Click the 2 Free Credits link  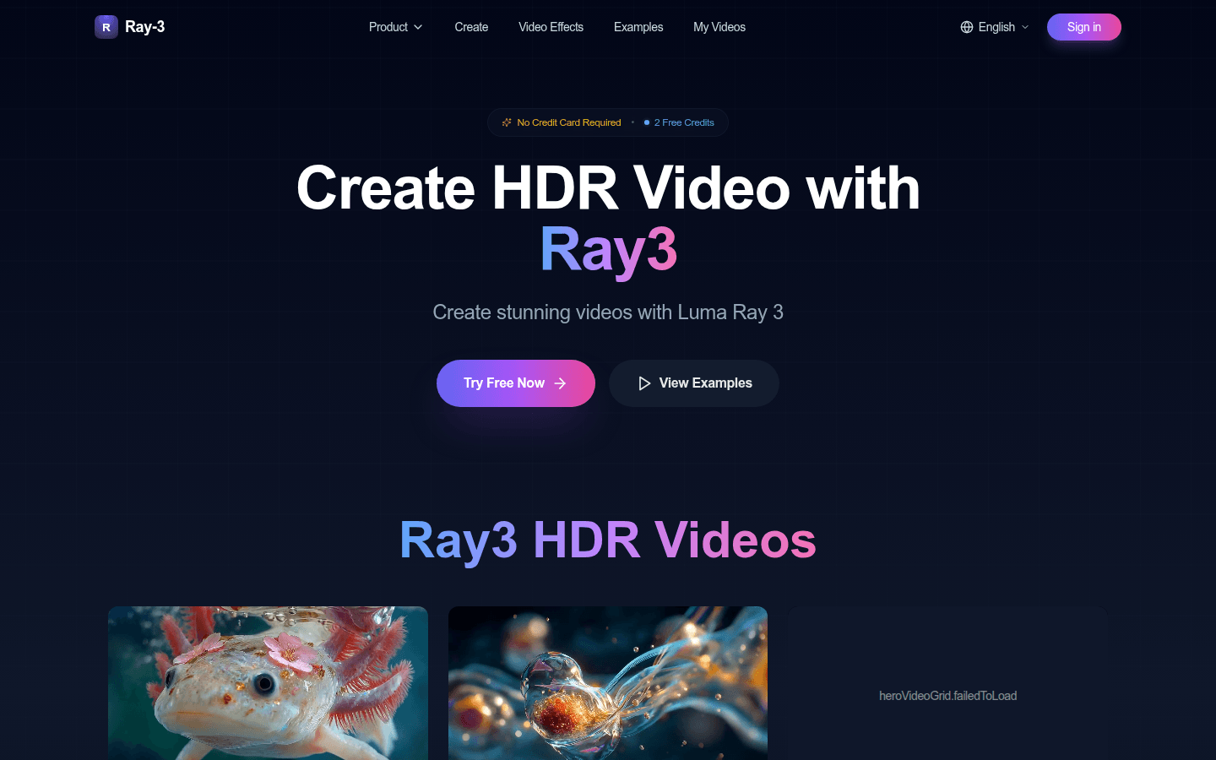coord(684,122)
